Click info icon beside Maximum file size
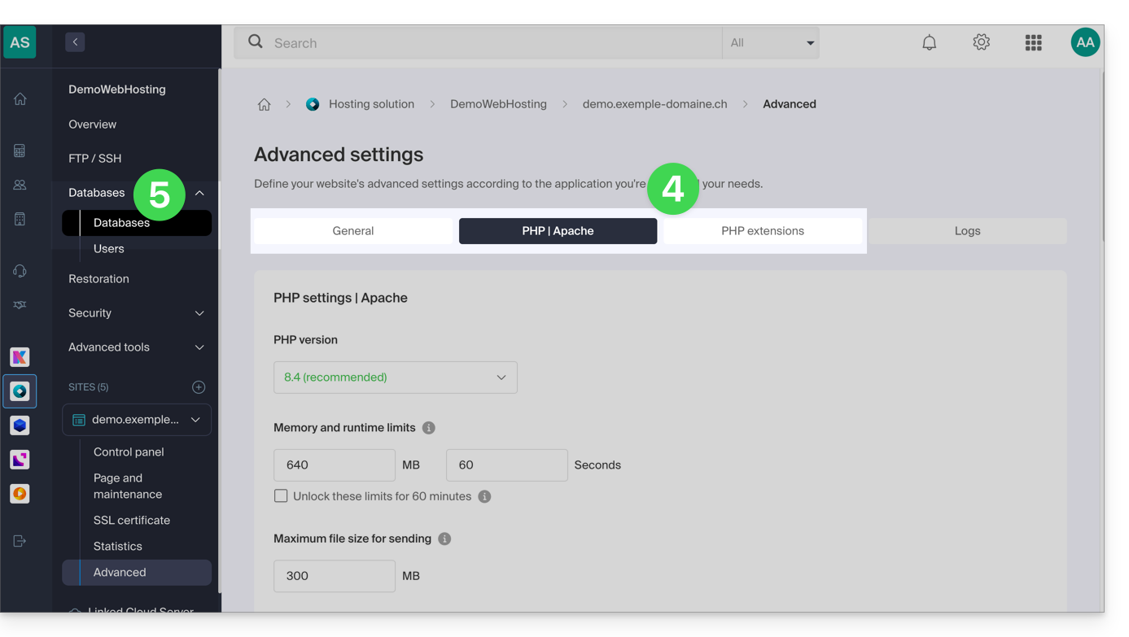Viewport: 1129px width, 637px height. (444, 539)
